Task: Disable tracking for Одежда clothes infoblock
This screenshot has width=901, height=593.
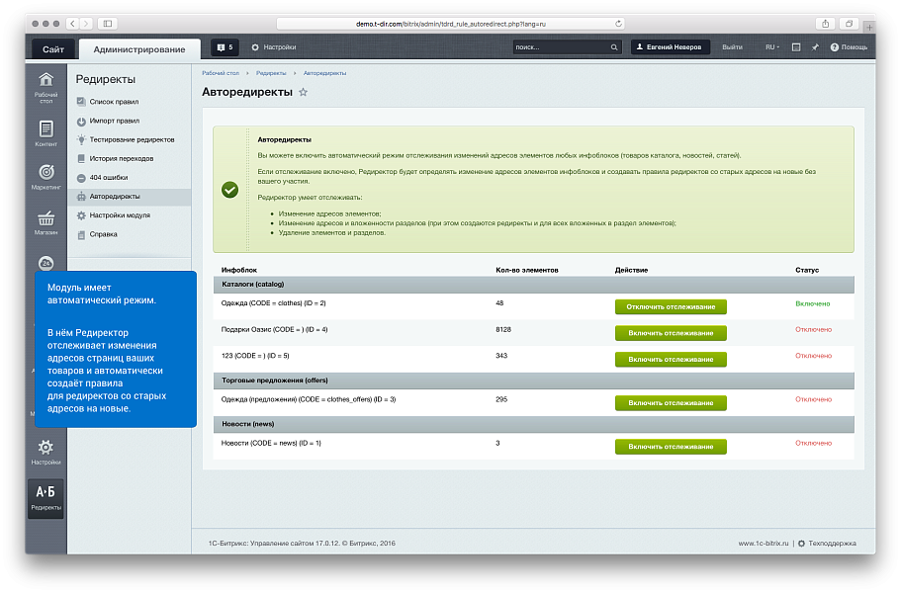Action: pyautogui.click(x=670, y=306)
